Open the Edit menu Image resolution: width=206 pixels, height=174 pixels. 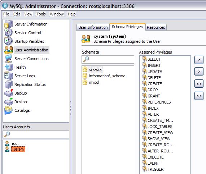[x=17, y=14]
